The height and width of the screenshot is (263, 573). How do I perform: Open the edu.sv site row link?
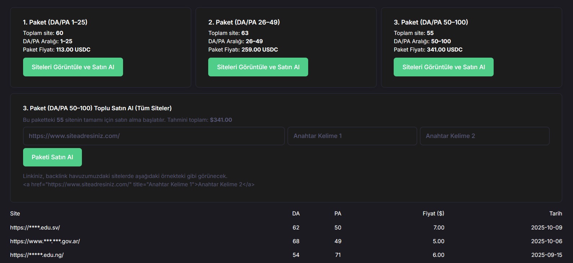tap(35, 228)
